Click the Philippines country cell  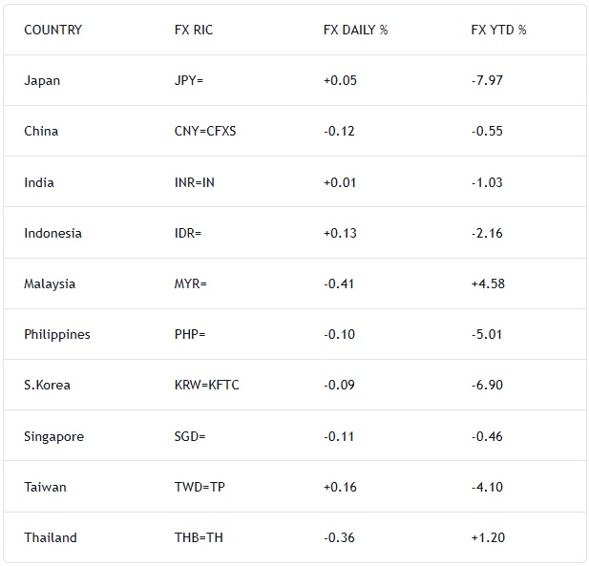[x=57, y=334]
